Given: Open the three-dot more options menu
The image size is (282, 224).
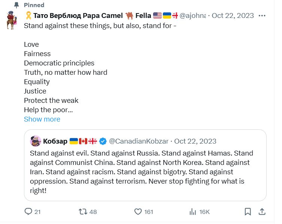Looking at the screenshot, I should click(x=262, y=16).
